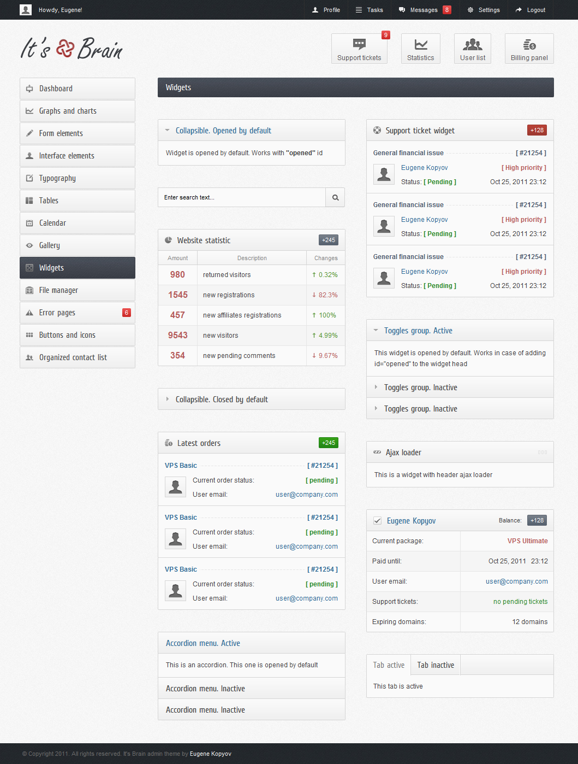Expand the 'Collapsible. Closed by default' widget
Screen dimensions: 578x764
pos(252,399)
